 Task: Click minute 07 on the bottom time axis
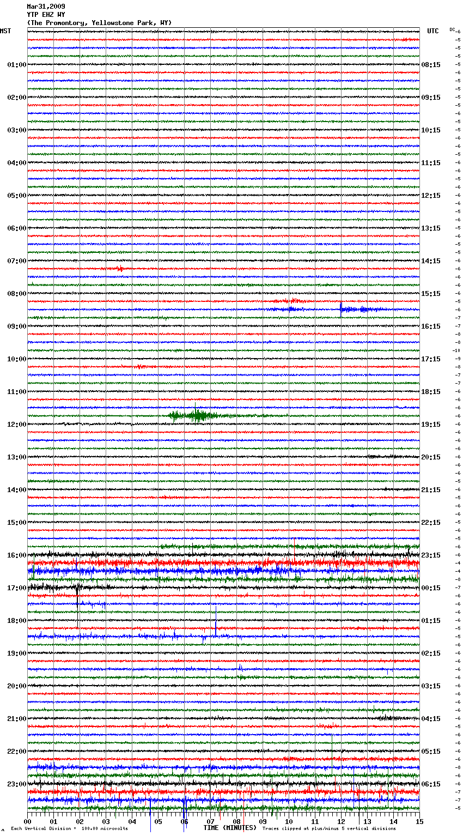point(210,821)
